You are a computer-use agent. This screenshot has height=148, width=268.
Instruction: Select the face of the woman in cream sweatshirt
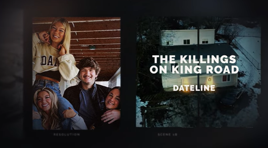57,32
